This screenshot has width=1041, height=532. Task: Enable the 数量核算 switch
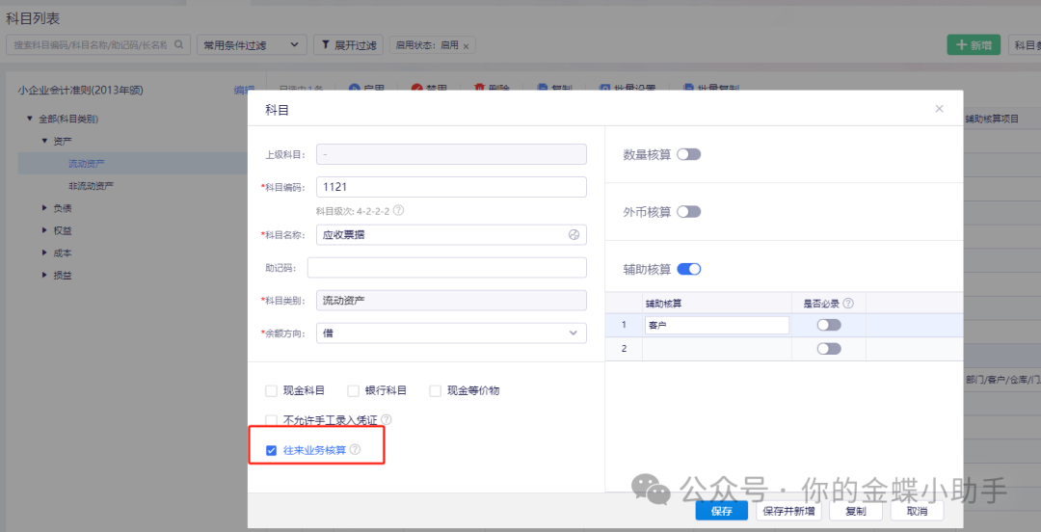click(x=688, y=154)
